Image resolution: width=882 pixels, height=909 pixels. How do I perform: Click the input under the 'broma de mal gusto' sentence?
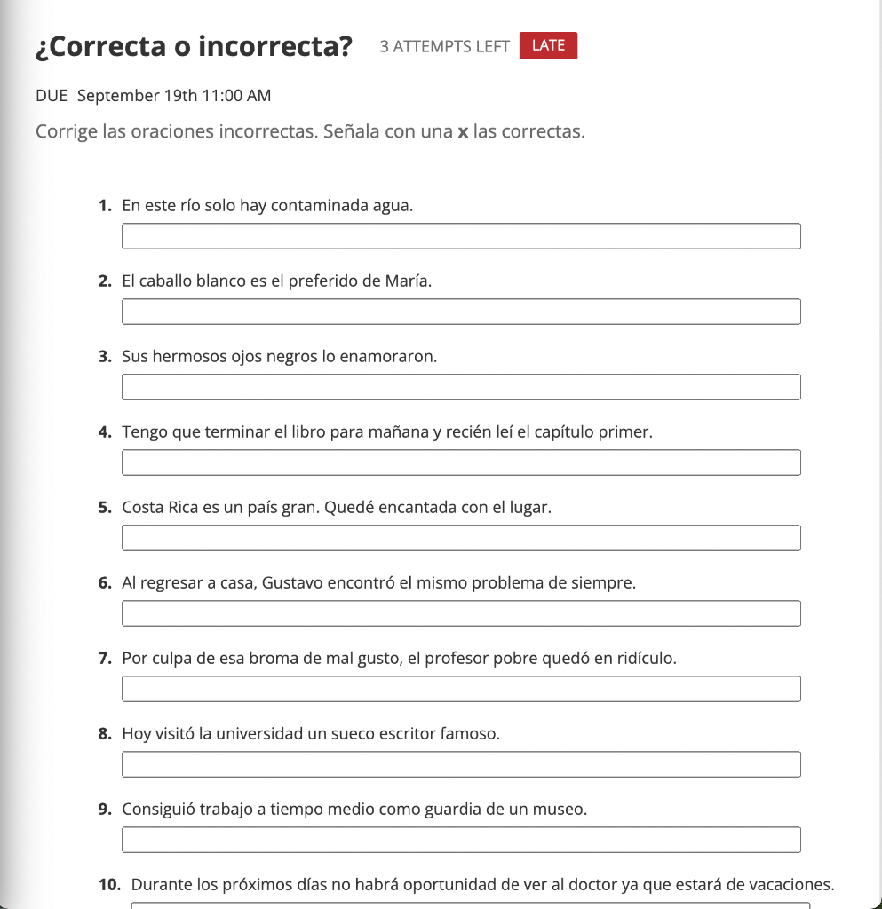(x=461, y=689)
